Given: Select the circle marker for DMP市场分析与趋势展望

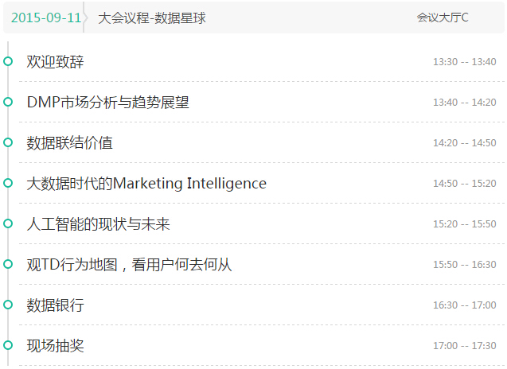Looking at the screenshot, I should click(8, 102).
